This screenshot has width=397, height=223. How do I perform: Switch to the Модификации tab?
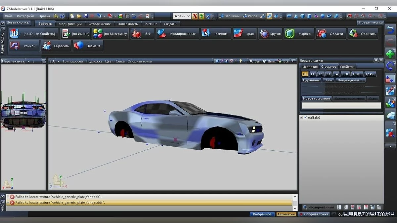coord(70,24)
